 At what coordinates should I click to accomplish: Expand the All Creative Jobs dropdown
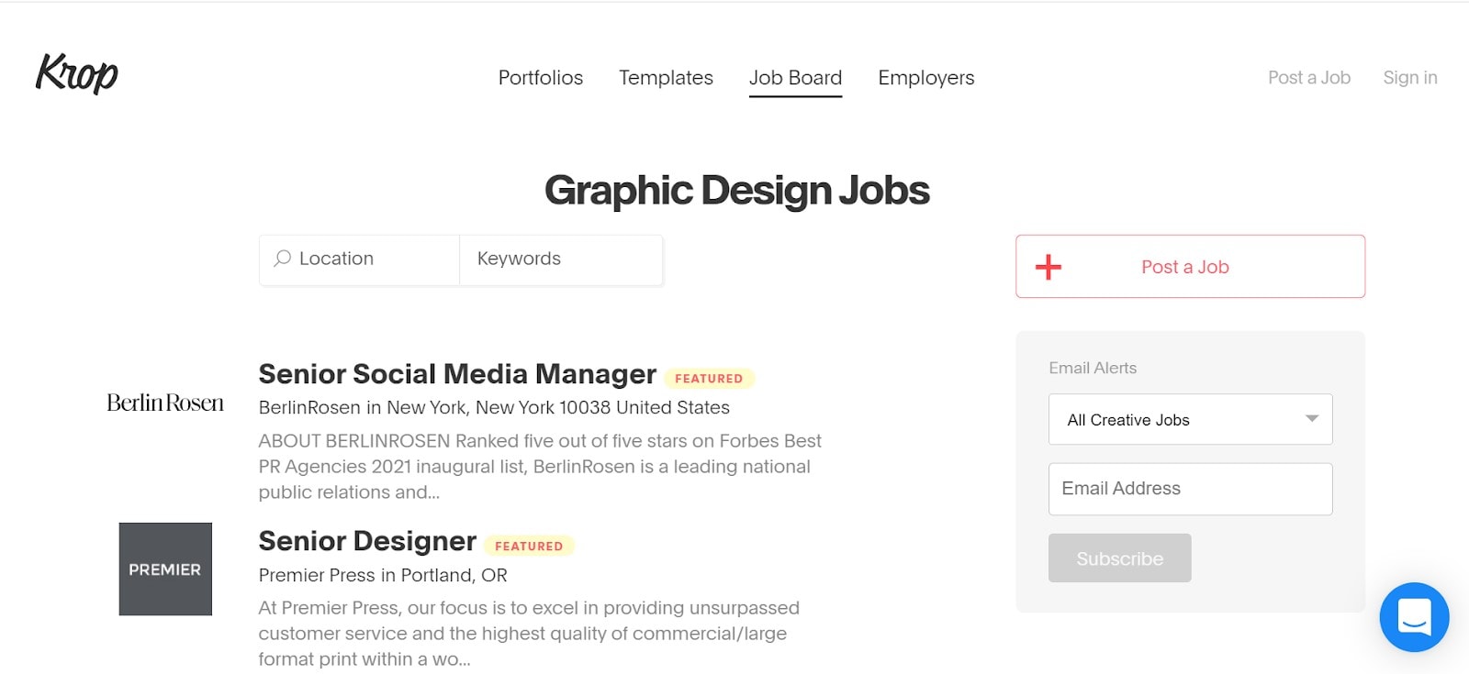click(x=1190, y=420)
